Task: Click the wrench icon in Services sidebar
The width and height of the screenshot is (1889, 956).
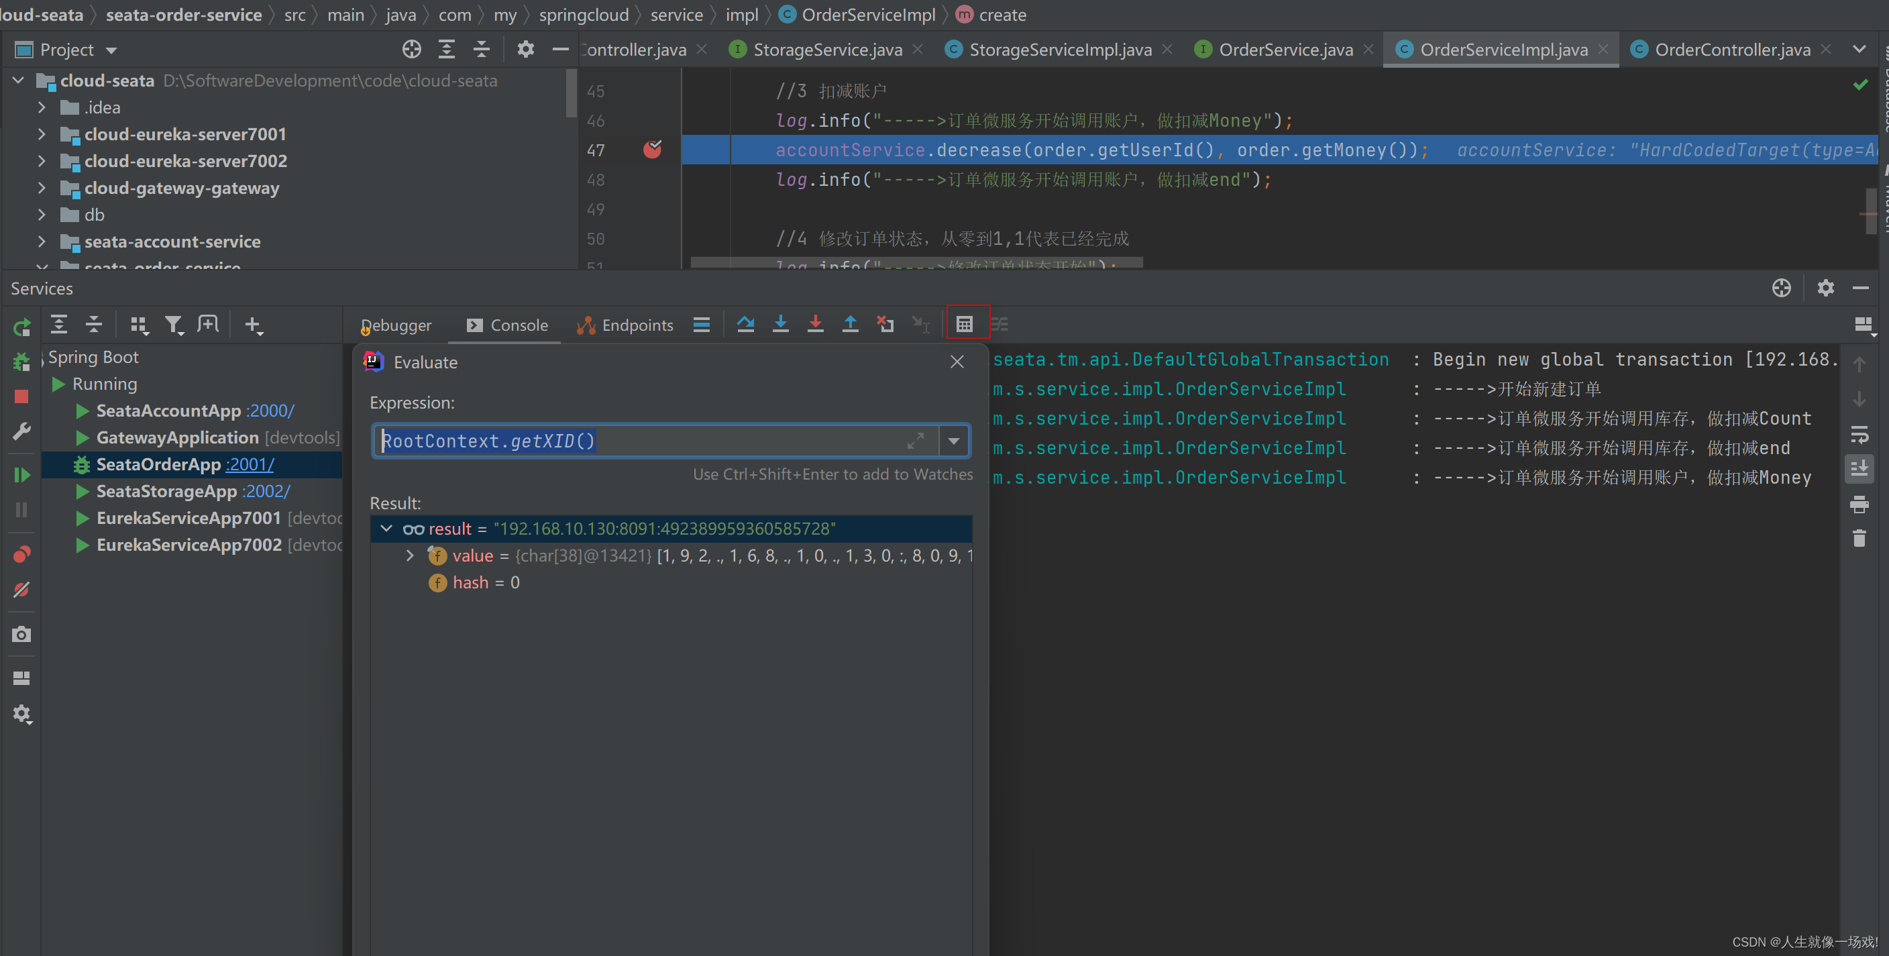Action: (21, 432)
